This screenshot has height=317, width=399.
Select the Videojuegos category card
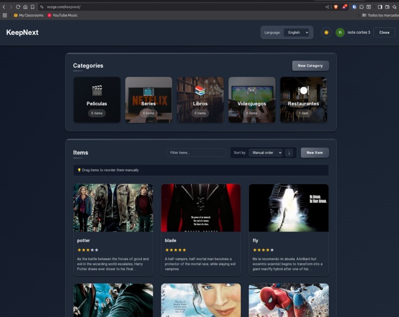pyautogui.click(x=252, y=100)
